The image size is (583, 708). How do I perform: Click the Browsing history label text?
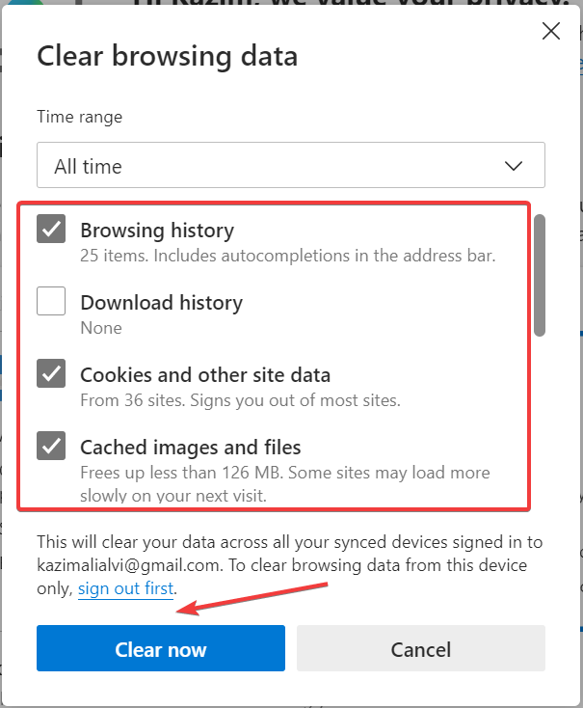coord(157,231)
